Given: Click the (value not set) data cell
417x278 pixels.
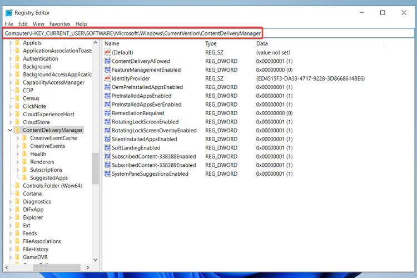Looking at the screenshot, I should point(273,52).
